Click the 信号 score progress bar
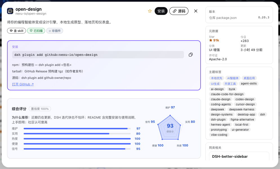 (77, 149)
